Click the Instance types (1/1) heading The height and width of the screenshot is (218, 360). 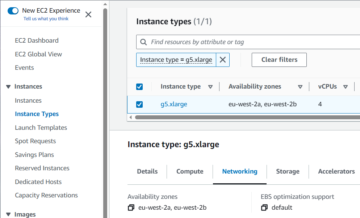[x=174, y=22]
